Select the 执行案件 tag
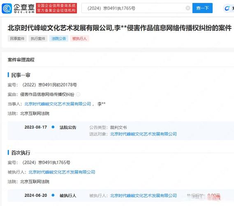 [38, 39]
